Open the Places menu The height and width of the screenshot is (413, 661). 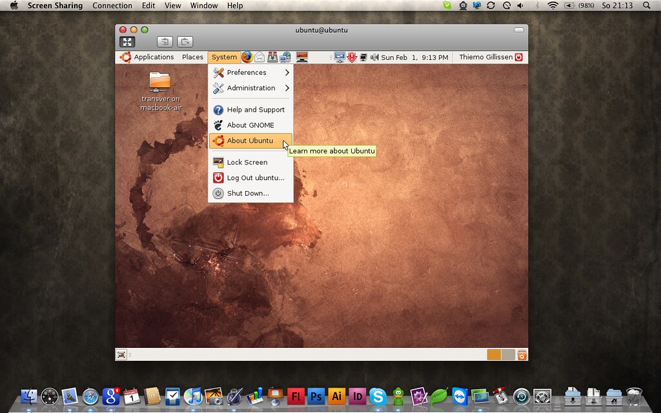192,57
